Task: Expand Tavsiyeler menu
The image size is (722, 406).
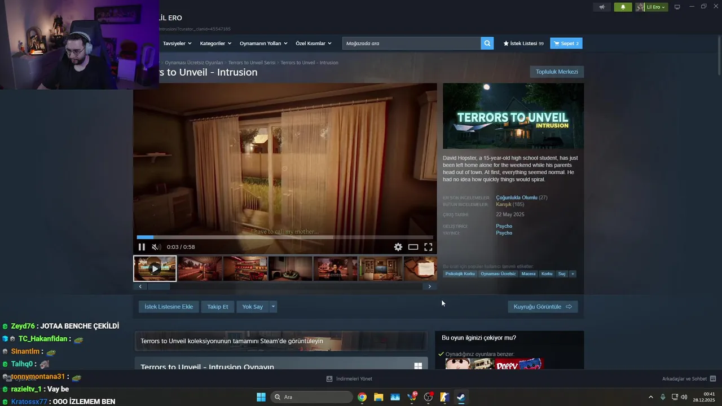Action: (177, 43)
